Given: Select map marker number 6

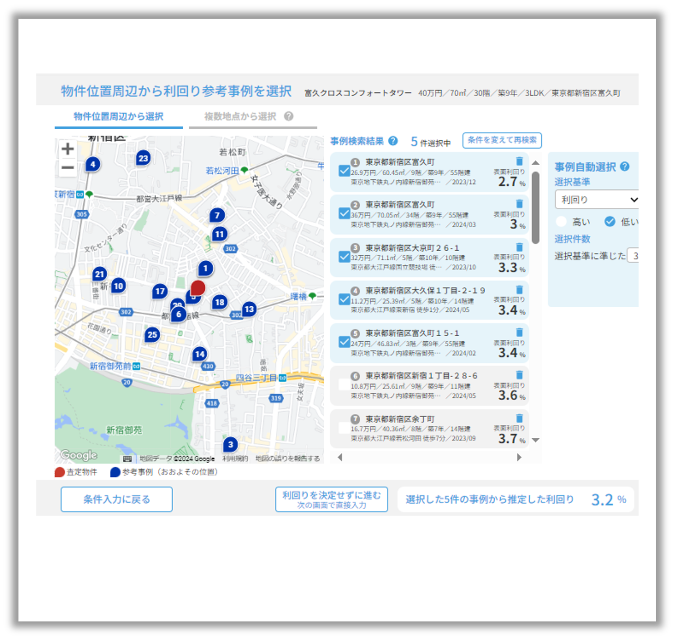Looking at the screenshot, I should [179, 314].
